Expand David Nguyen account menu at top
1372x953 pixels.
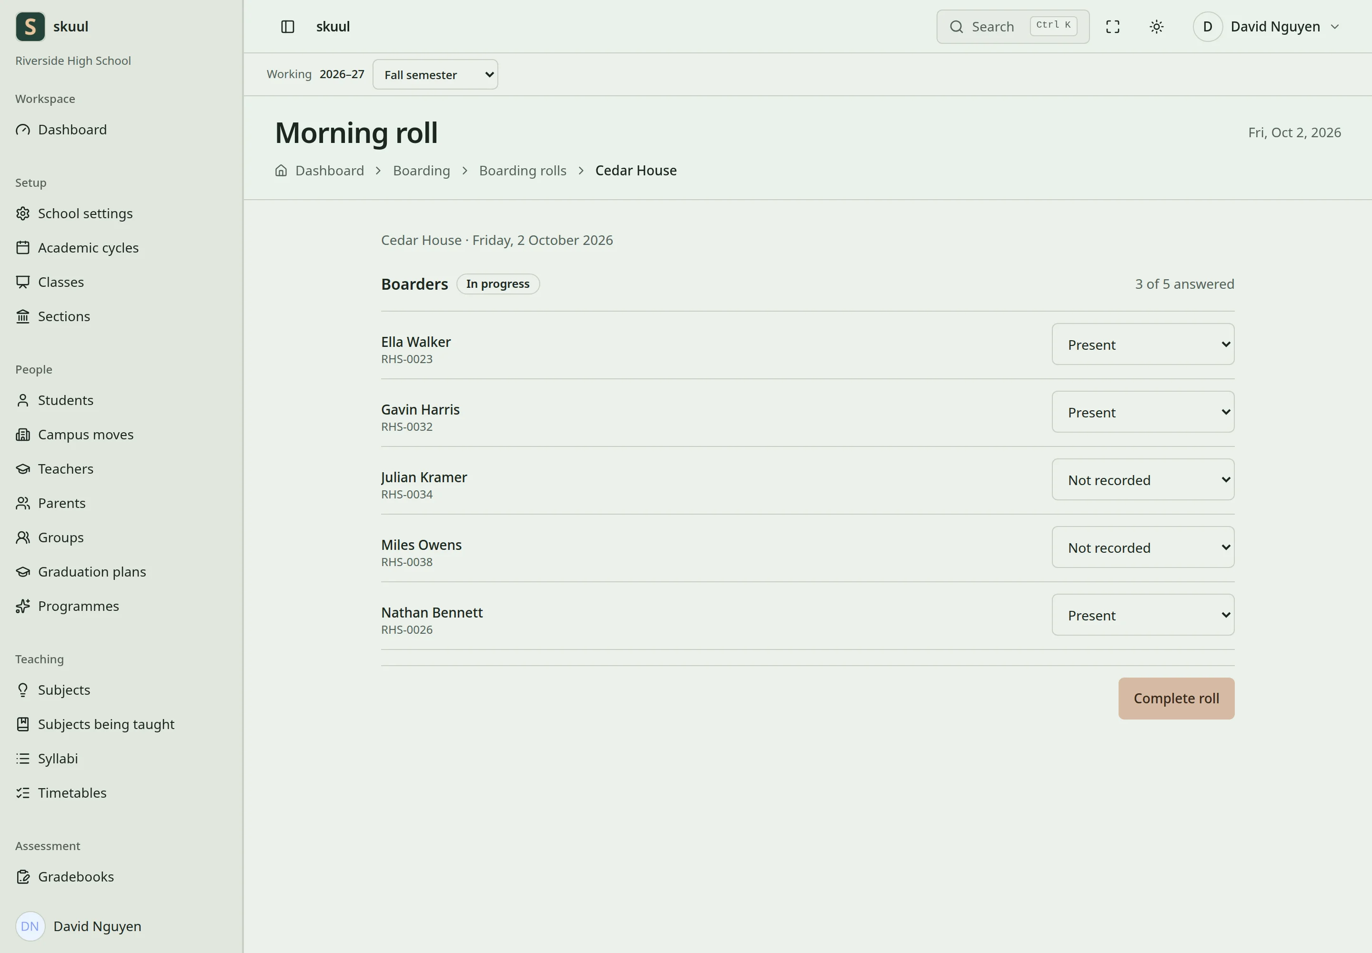pyautogui.click(x=1267, y=26)
